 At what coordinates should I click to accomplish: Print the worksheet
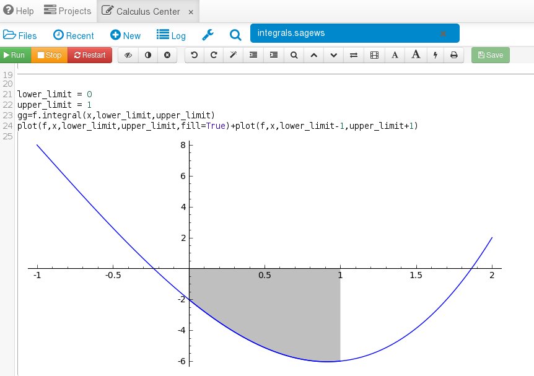point(454,55)
